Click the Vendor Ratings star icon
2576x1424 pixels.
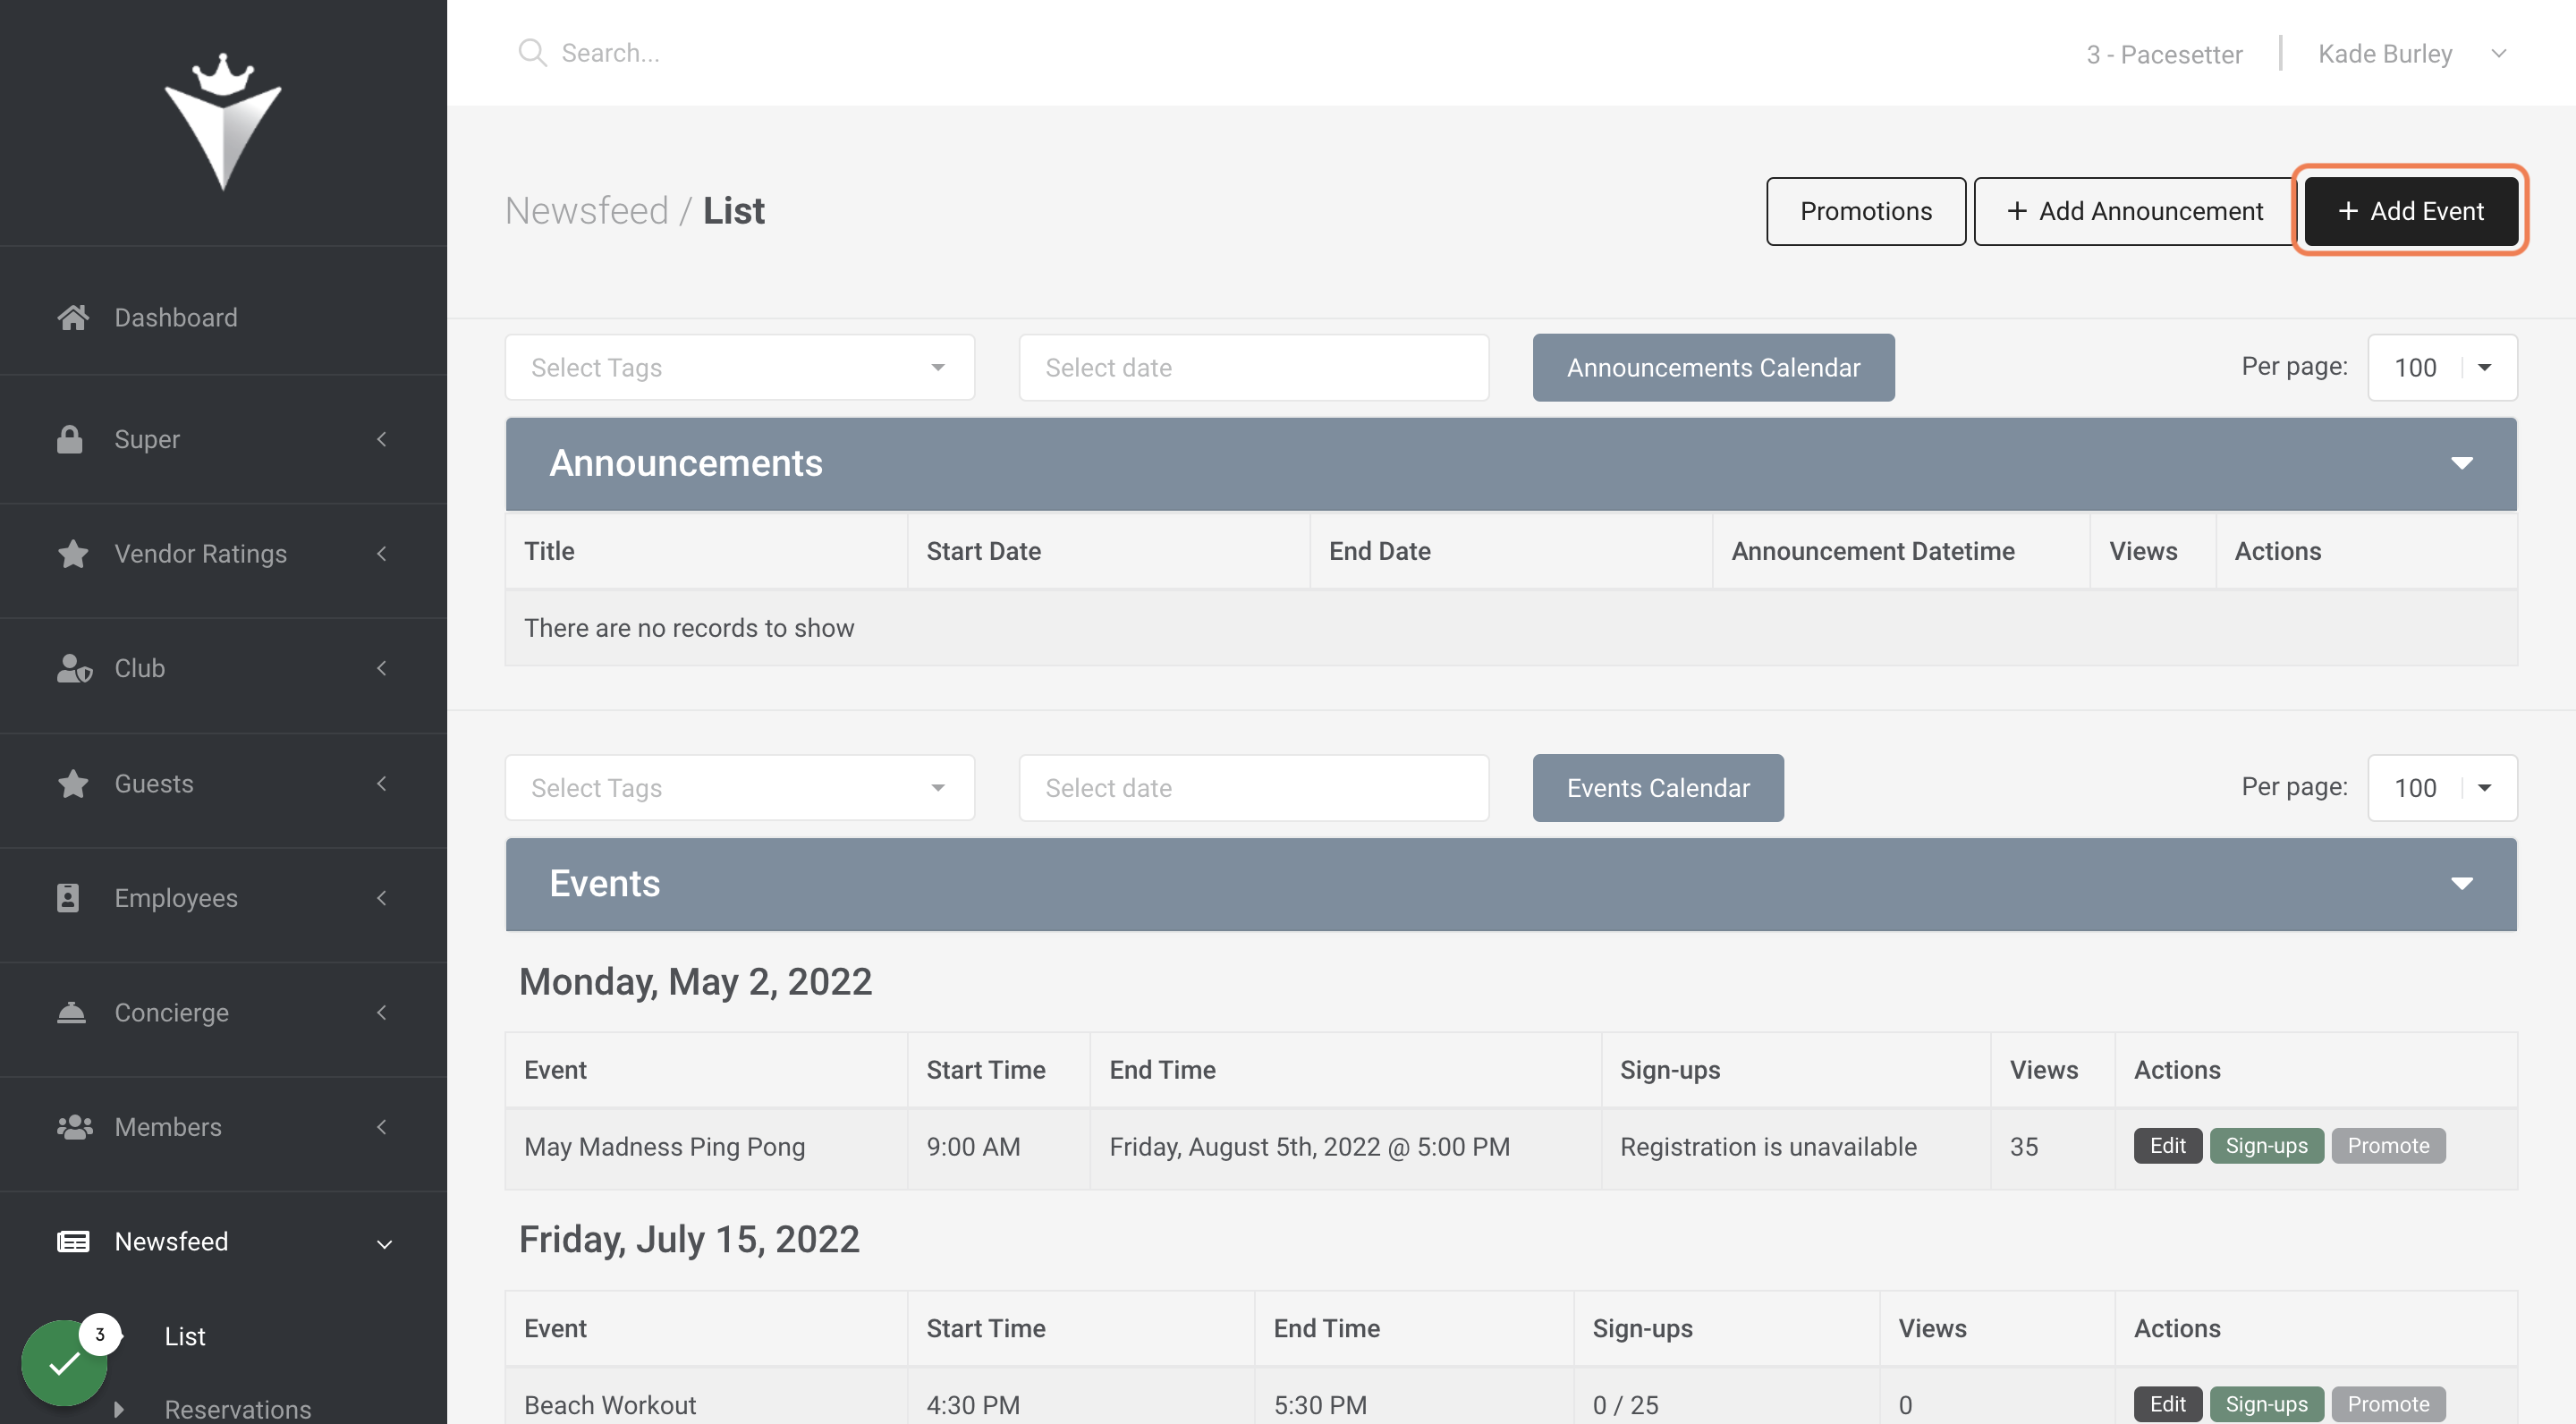pos(73,553)
